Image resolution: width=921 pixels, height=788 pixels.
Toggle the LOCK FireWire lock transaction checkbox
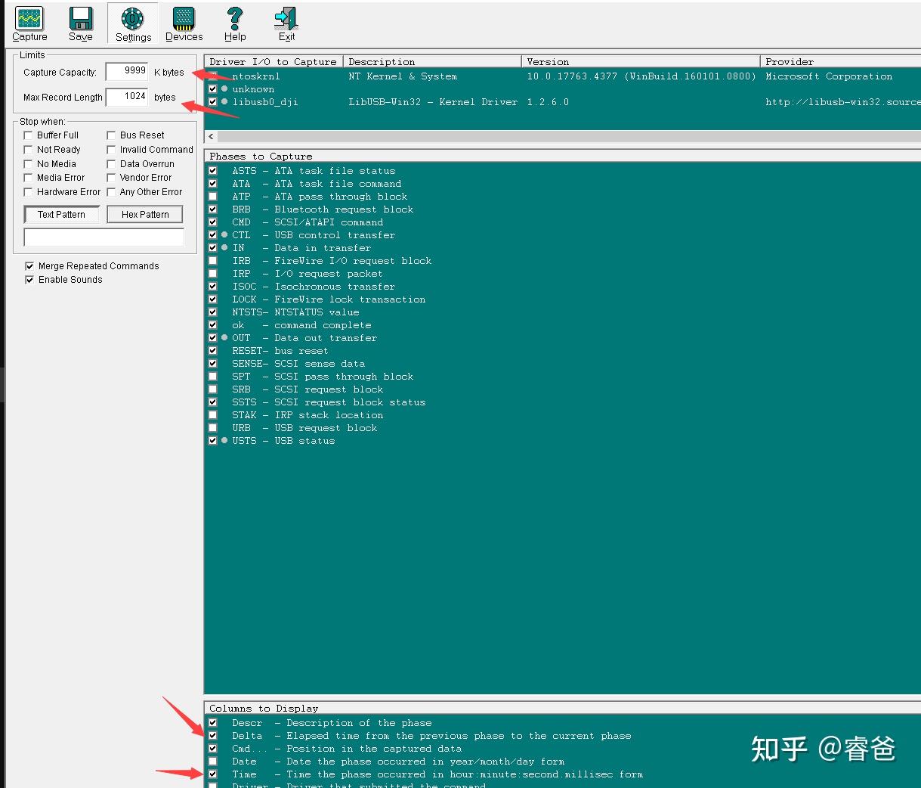(x=213, y=299)
